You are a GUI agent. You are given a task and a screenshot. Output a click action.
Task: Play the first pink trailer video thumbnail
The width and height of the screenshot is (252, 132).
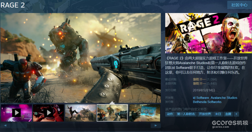coord(17,113)
